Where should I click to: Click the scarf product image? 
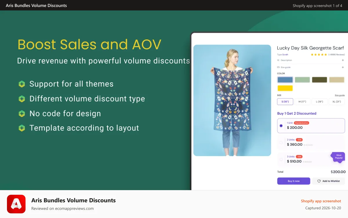[232, 100]
